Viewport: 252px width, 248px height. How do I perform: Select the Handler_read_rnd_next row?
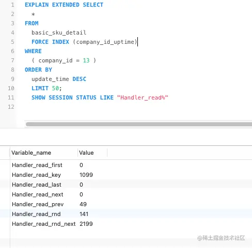click(126, 224)
